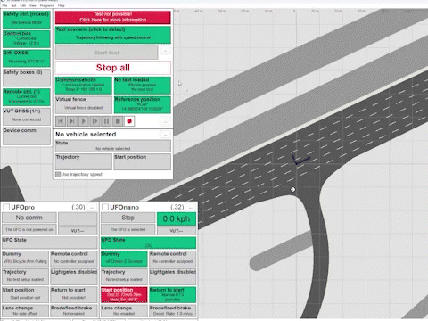Click the play icon in playback bar
Image resolution: width=428 pixels, height=321 pixels.
(x=84, y=121)
